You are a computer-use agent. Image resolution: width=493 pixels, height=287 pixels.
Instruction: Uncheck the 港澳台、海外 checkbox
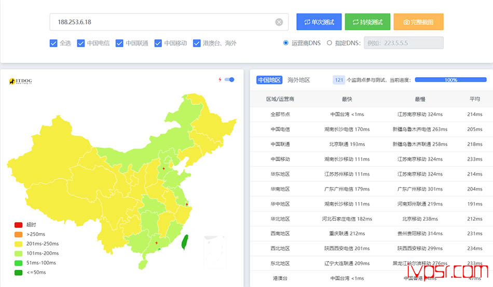[x=197, y=43]
